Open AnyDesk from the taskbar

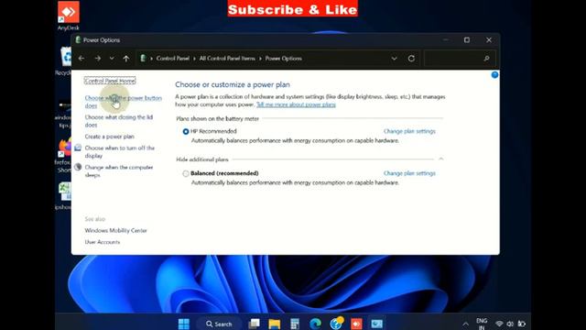point(356,324)
